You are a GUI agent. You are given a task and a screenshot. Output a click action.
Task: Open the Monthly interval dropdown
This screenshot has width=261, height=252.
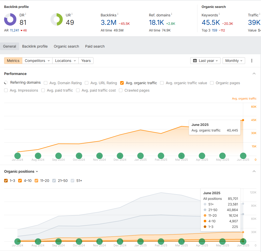point(234,61)
